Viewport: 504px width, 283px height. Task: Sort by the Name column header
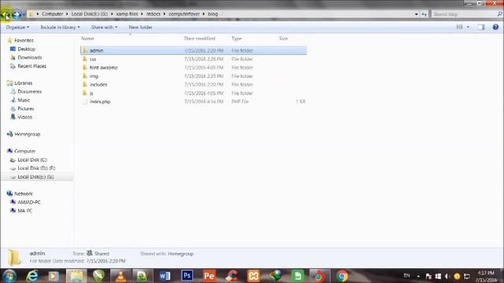click(87, 39)
